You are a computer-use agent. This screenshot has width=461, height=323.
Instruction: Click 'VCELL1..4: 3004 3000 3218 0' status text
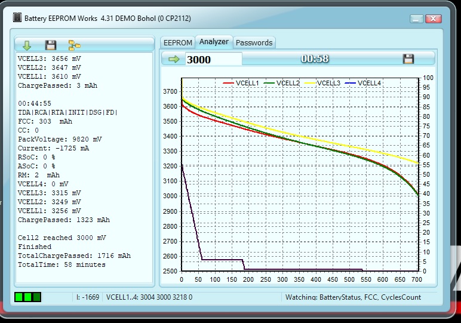[x=149, y=297]
